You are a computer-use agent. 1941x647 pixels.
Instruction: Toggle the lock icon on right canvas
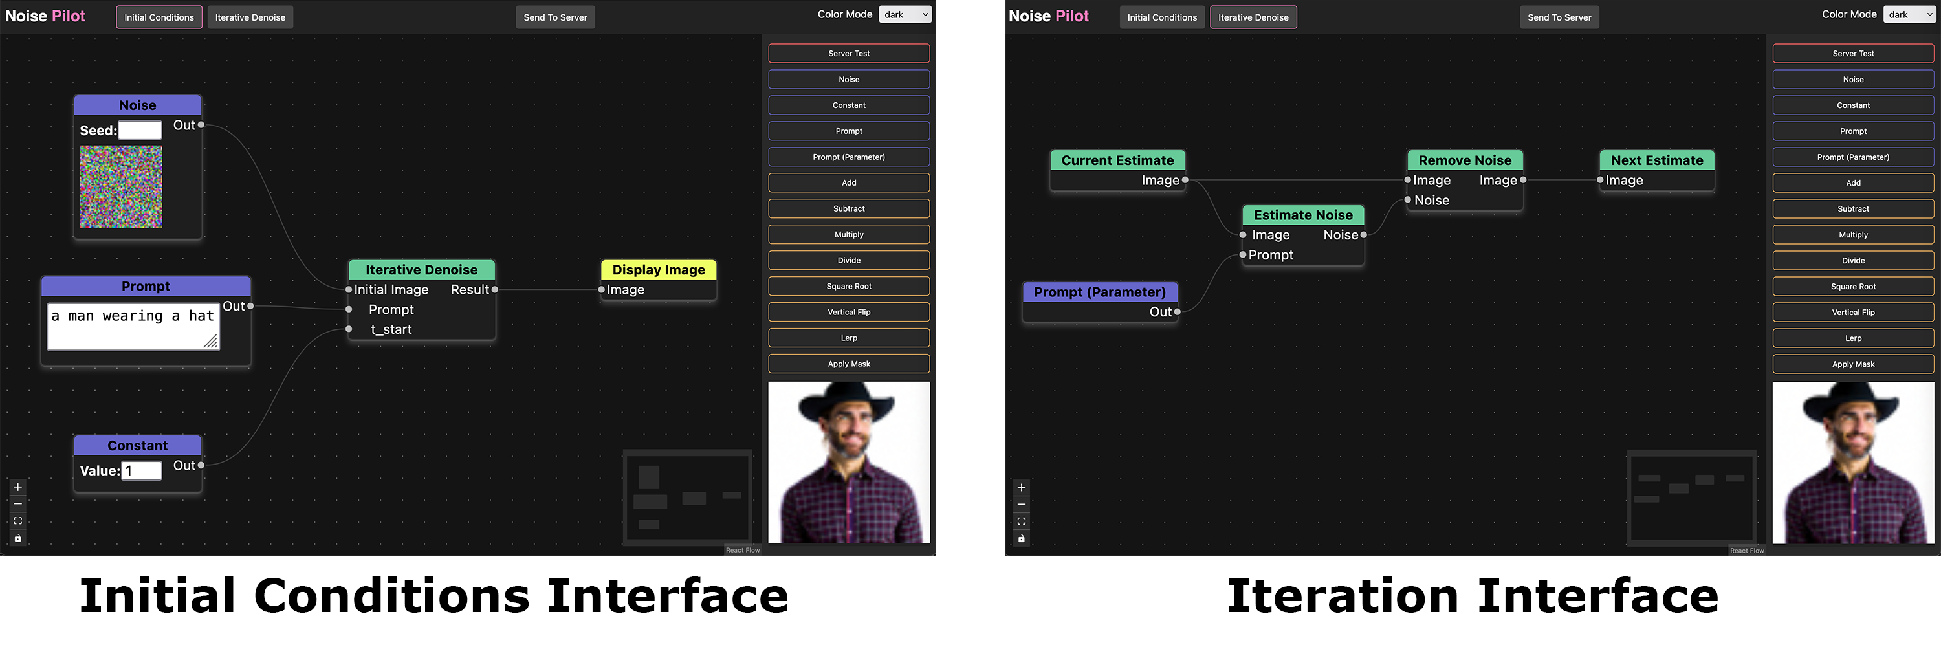tap(1021, 538)
